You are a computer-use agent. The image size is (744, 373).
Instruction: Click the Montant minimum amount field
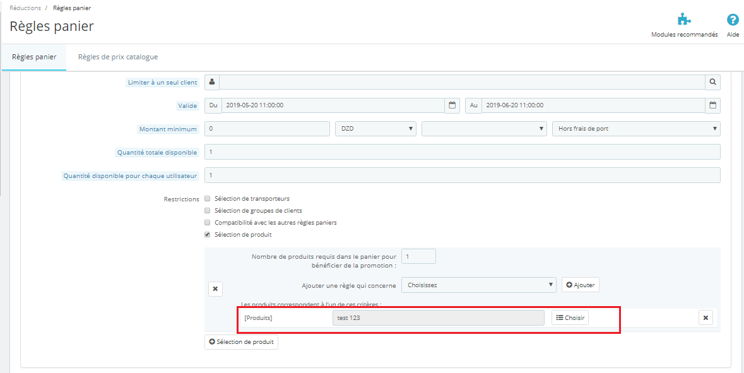pyautogui.click(x=267, y=129)
